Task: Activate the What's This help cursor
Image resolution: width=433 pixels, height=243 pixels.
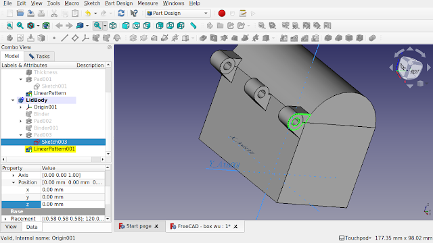Action: [x=134, y=13]
